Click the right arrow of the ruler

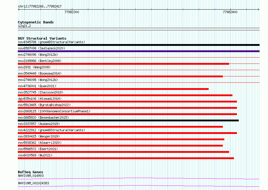[x=258, y=10]
